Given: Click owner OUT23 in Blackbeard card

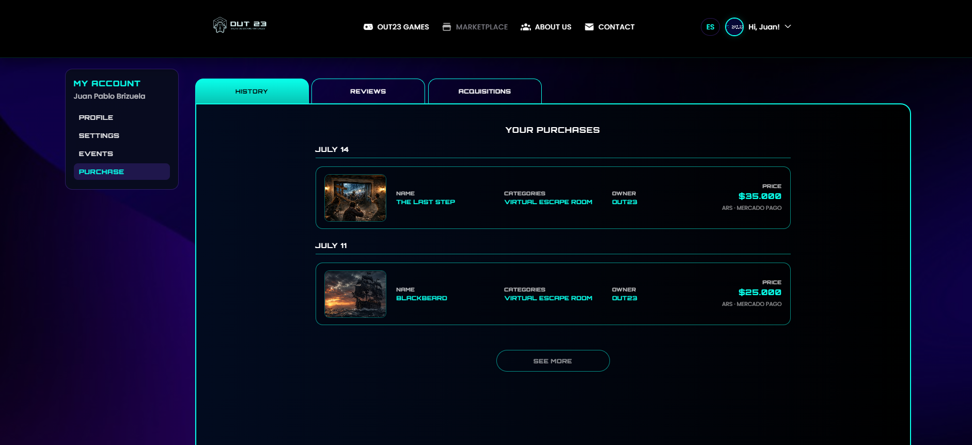Looking at the screenshot, I should [x=624, y=298].
